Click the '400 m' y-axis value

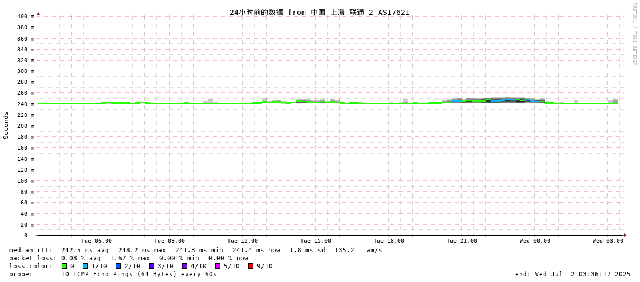click(26, 17)
